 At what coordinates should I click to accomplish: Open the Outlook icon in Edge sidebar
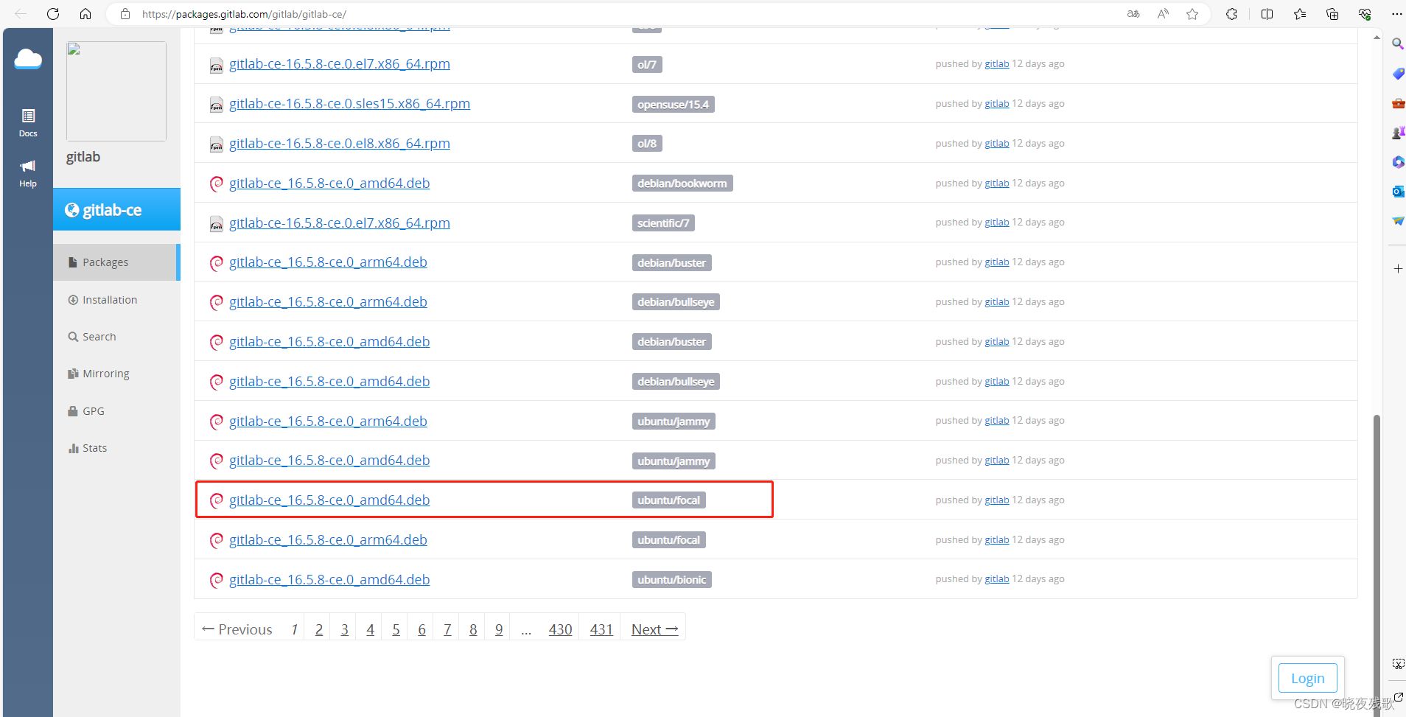[1398, 192]
